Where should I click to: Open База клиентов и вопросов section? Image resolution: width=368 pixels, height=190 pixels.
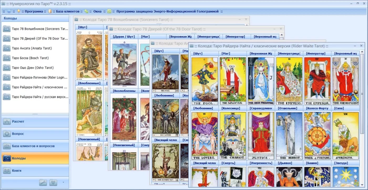click(35, 146)
